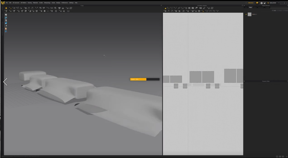Collapse the Property Editor panel arrow
Screen dimensions: 288x158
tap(244, 81)
